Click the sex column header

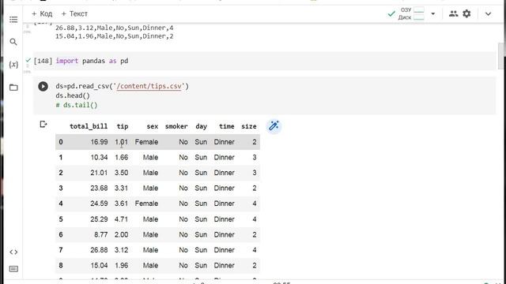click(x=153, y=126)
